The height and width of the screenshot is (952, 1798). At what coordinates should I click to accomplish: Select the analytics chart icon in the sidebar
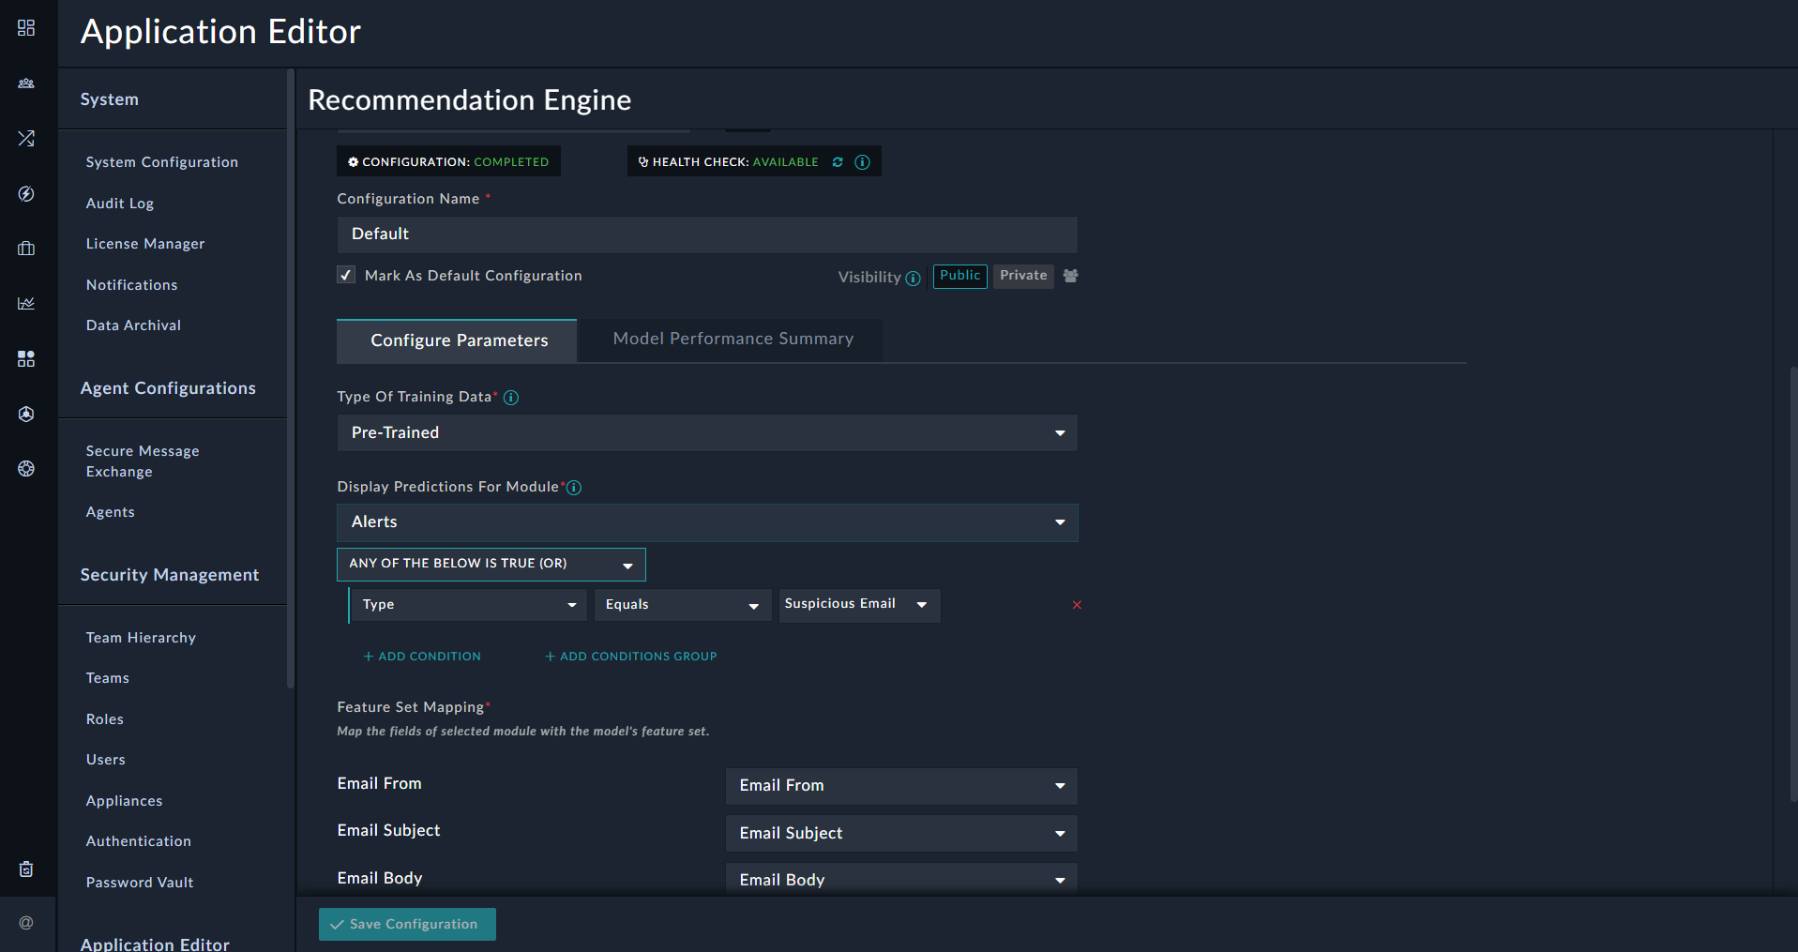(25, 303)
